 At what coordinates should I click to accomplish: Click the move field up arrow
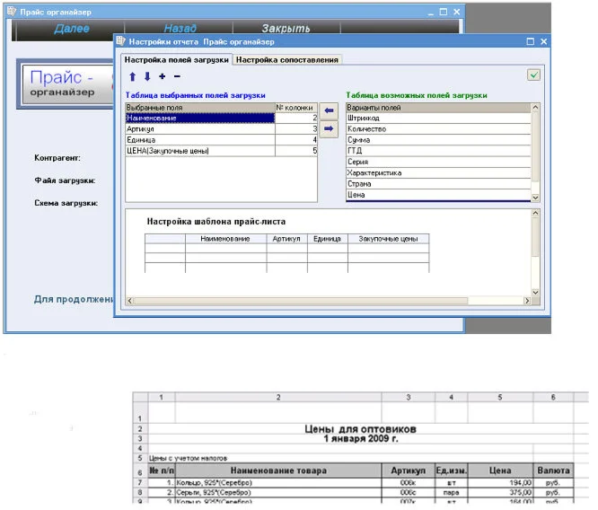(x=133, y=76)
